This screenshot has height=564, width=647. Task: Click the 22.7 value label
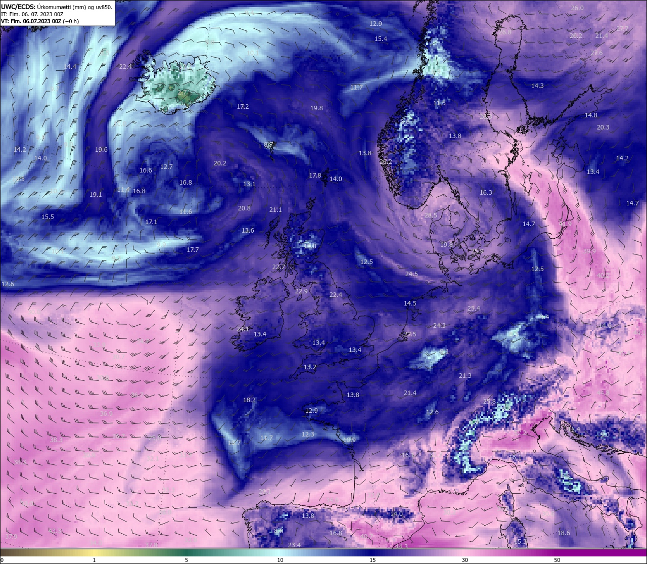coord(279,267)
